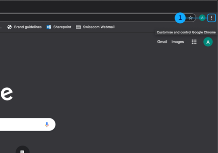The image size is (218, 153).
Task: Focus the Chrome address bar
Action: click(x=83, y=18)
